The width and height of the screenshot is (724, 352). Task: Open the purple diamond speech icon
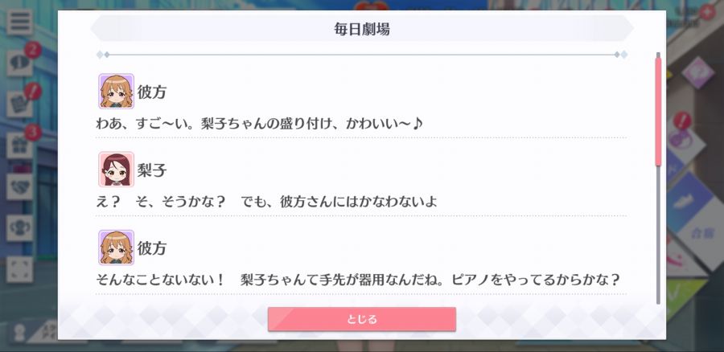click(x=697, y=72)
